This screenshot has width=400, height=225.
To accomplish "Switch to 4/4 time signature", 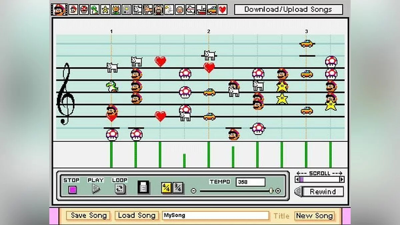I will [166, 188].
